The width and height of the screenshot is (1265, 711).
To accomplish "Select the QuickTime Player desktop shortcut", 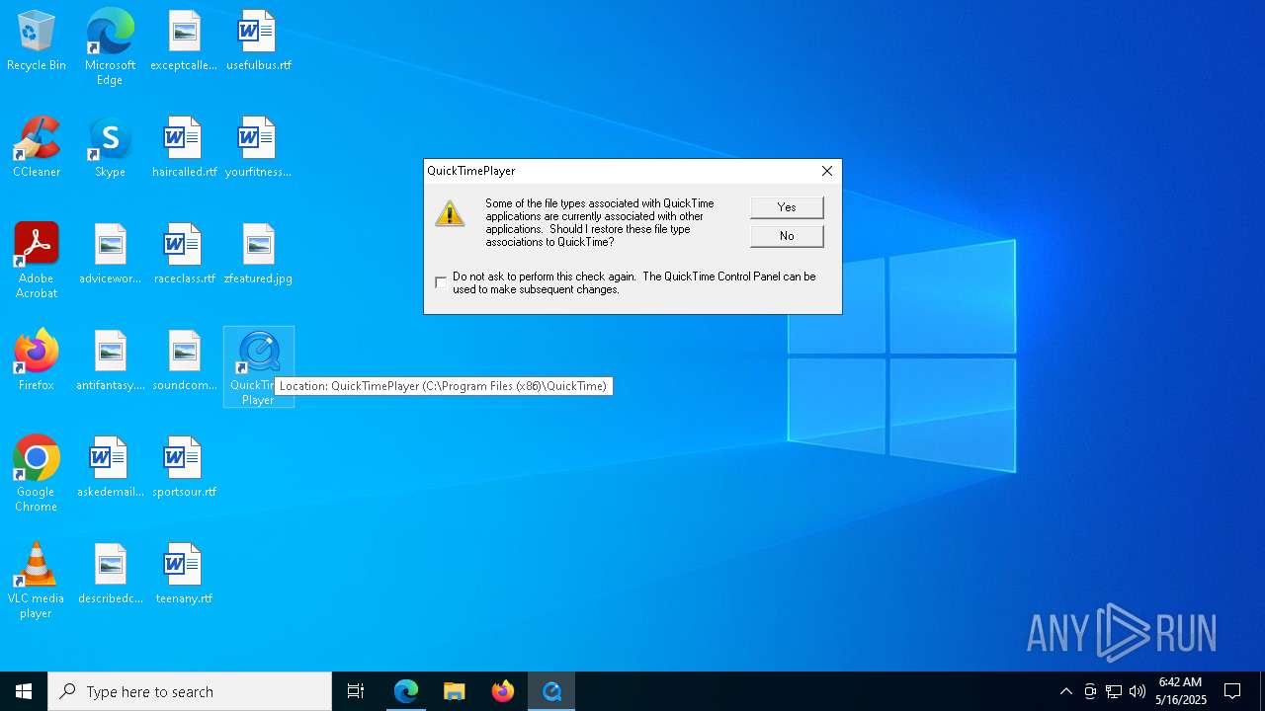I will click(258, 366).
